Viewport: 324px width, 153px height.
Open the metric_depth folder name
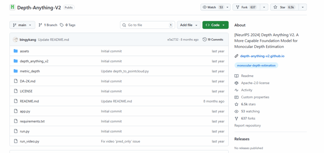click(30, 71)
